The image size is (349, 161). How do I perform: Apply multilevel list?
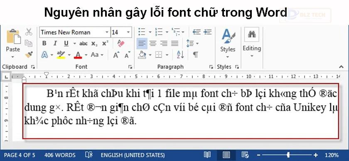pos(176,32)
